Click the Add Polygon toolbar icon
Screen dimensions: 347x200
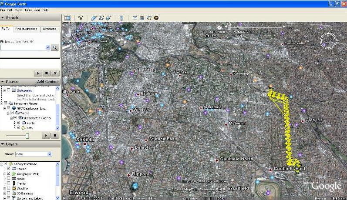pos(94,18)
